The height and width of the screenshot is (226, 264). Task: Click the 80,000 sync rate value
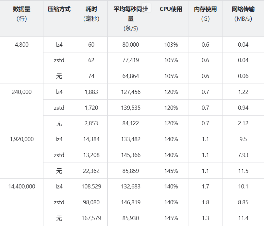point(131,45)
